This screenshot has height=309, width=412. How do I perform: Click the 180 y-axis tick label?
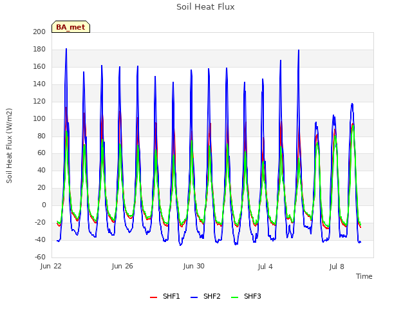click(x=39, y=49)
